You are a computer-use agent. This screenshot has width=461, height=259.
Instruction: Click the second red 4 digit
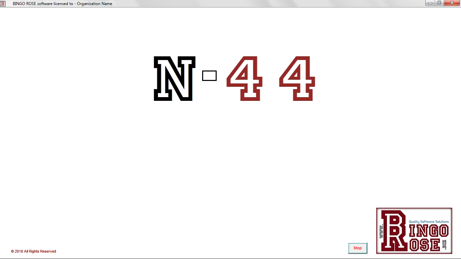(x=297, y=79)
